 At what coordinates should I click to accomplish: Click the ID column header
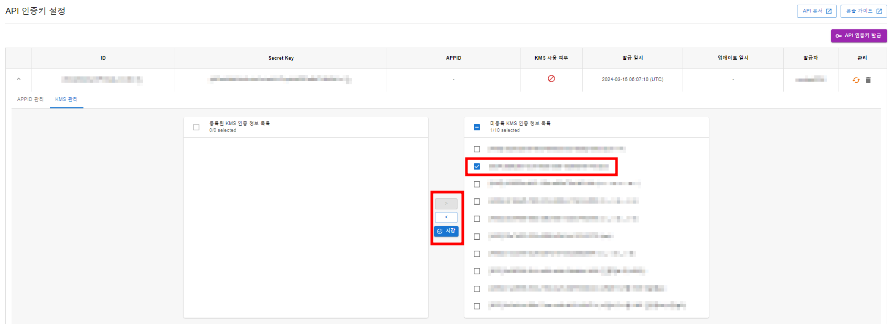103,58
